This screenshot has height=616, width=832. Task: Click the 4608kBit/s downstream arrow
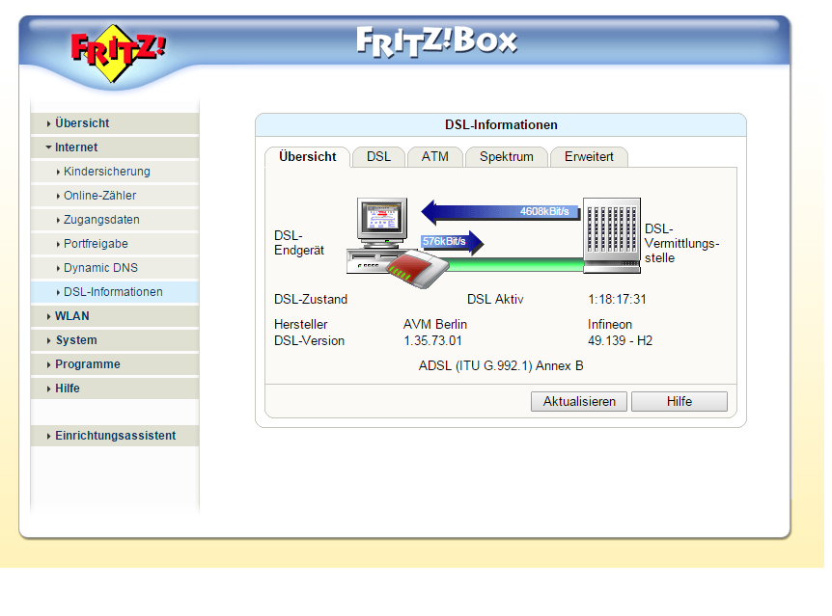tap(501, 212)
